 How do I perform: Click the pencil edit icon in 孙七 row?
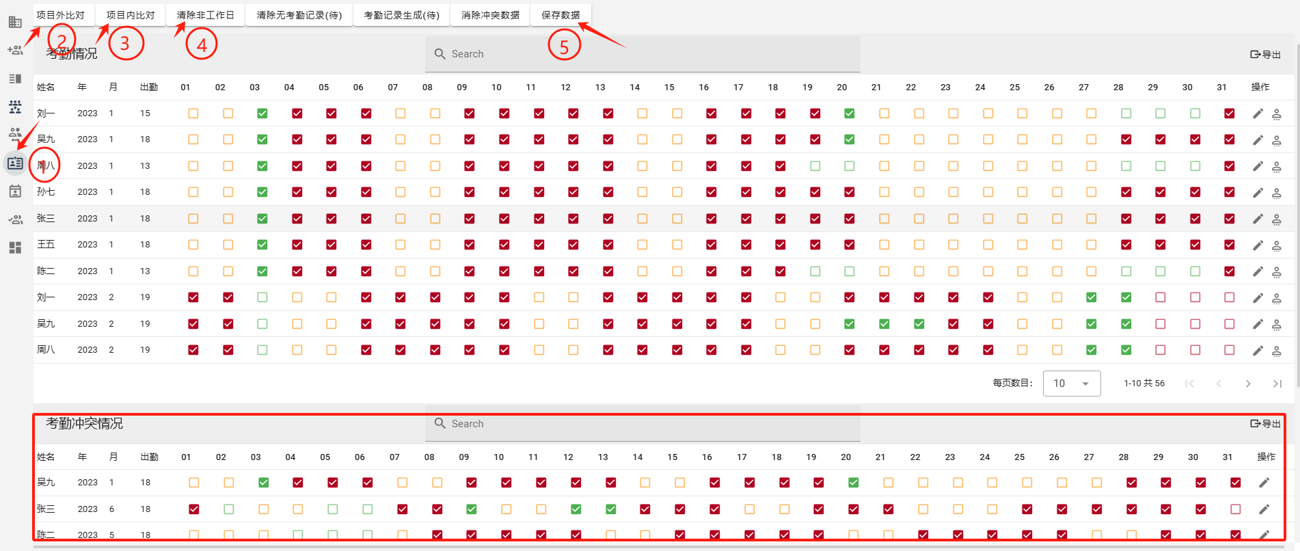1258,193
